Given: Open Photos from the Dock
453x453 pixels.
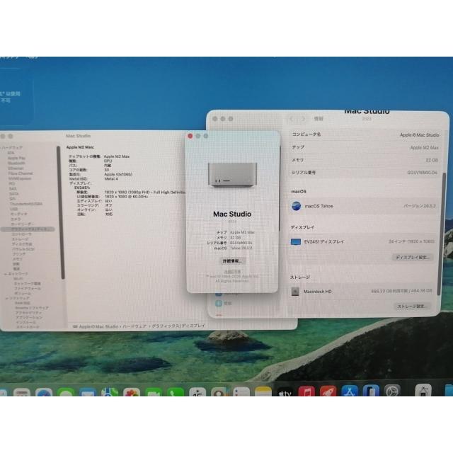Looking at the screenshot, I should (x=132, y=391).
